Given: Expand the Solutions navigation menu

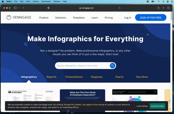Looking at the screenshot, I should 61,17.
